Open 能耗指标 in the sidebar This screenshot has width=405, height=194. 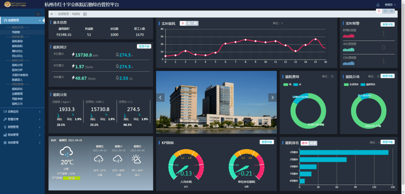tap(17, 46)
